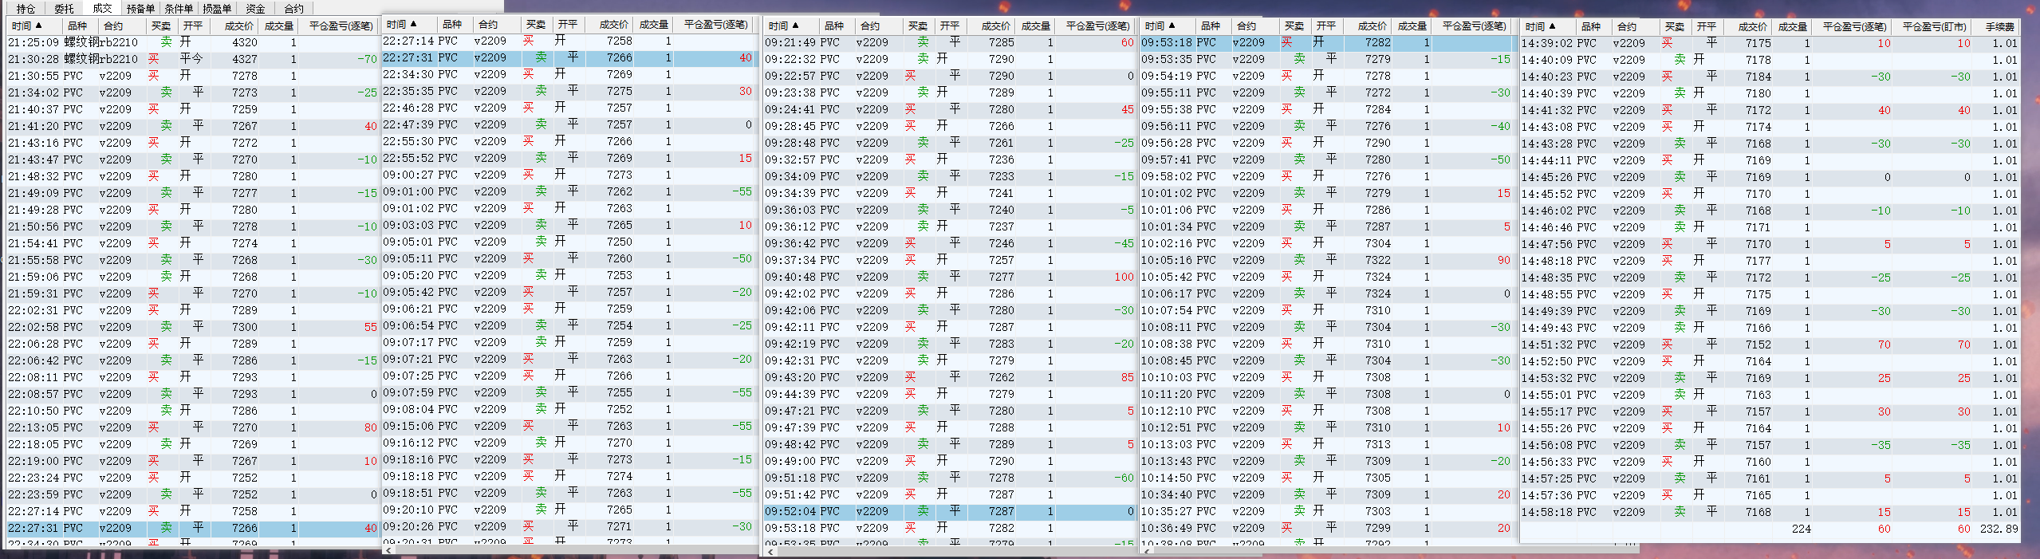Viewport: 2040px width, 559px height.
Task: Select the 成交 tab
Action: coord(102,8)
